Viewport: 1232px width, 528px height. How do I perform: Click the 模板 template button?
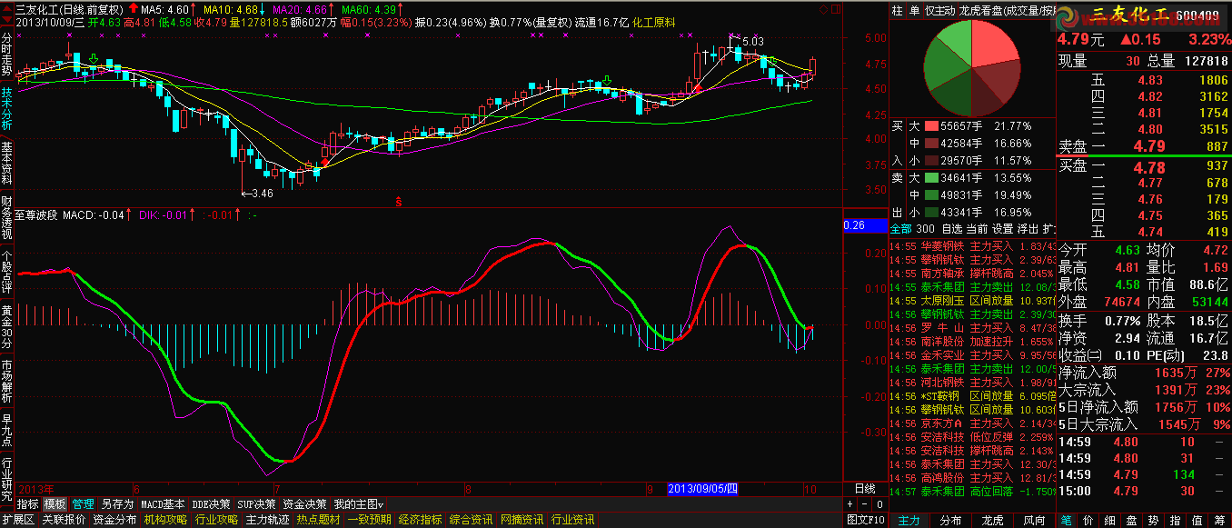tap(55, 503)
